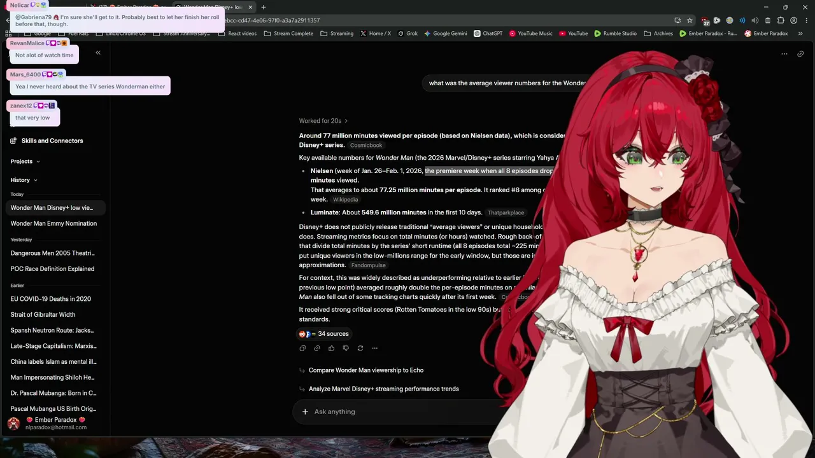
Task: Expand the Projects section
Action: click(x=25, y=162)
